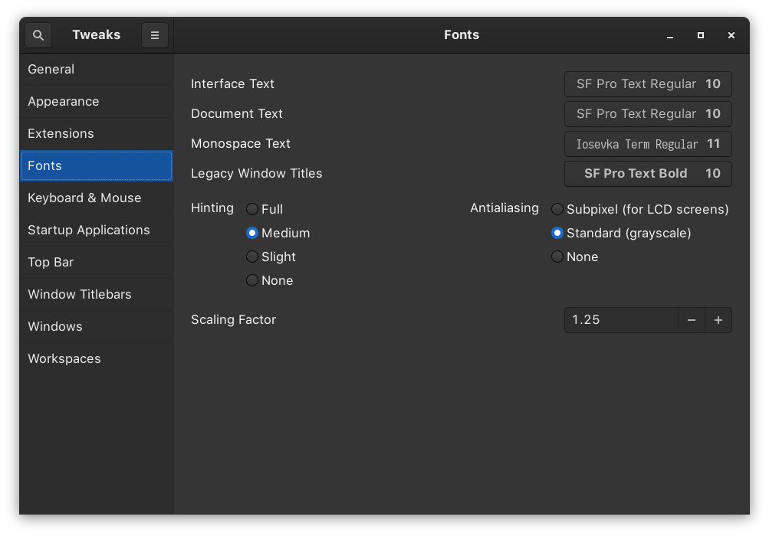
Task: Open the search icon in Tweaks header
Action: tap(38, 35)
